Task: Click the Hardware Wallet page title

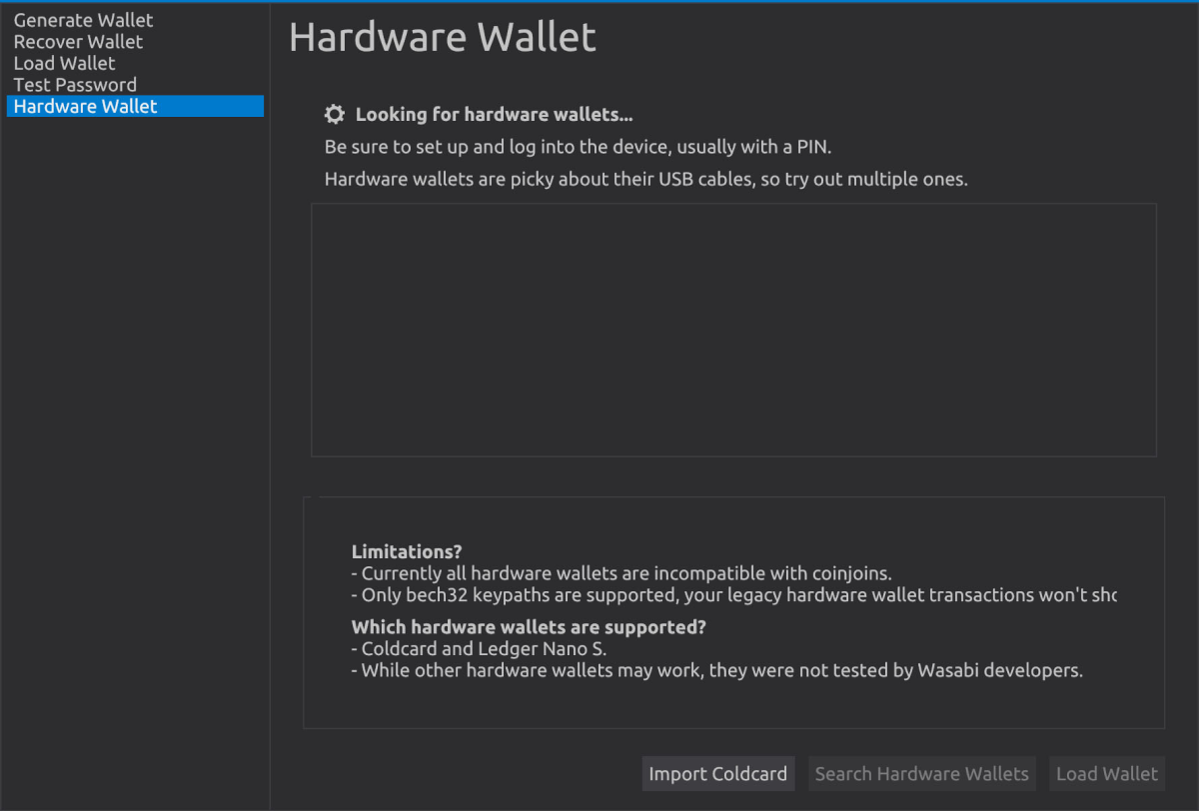Action: [442, 37]
